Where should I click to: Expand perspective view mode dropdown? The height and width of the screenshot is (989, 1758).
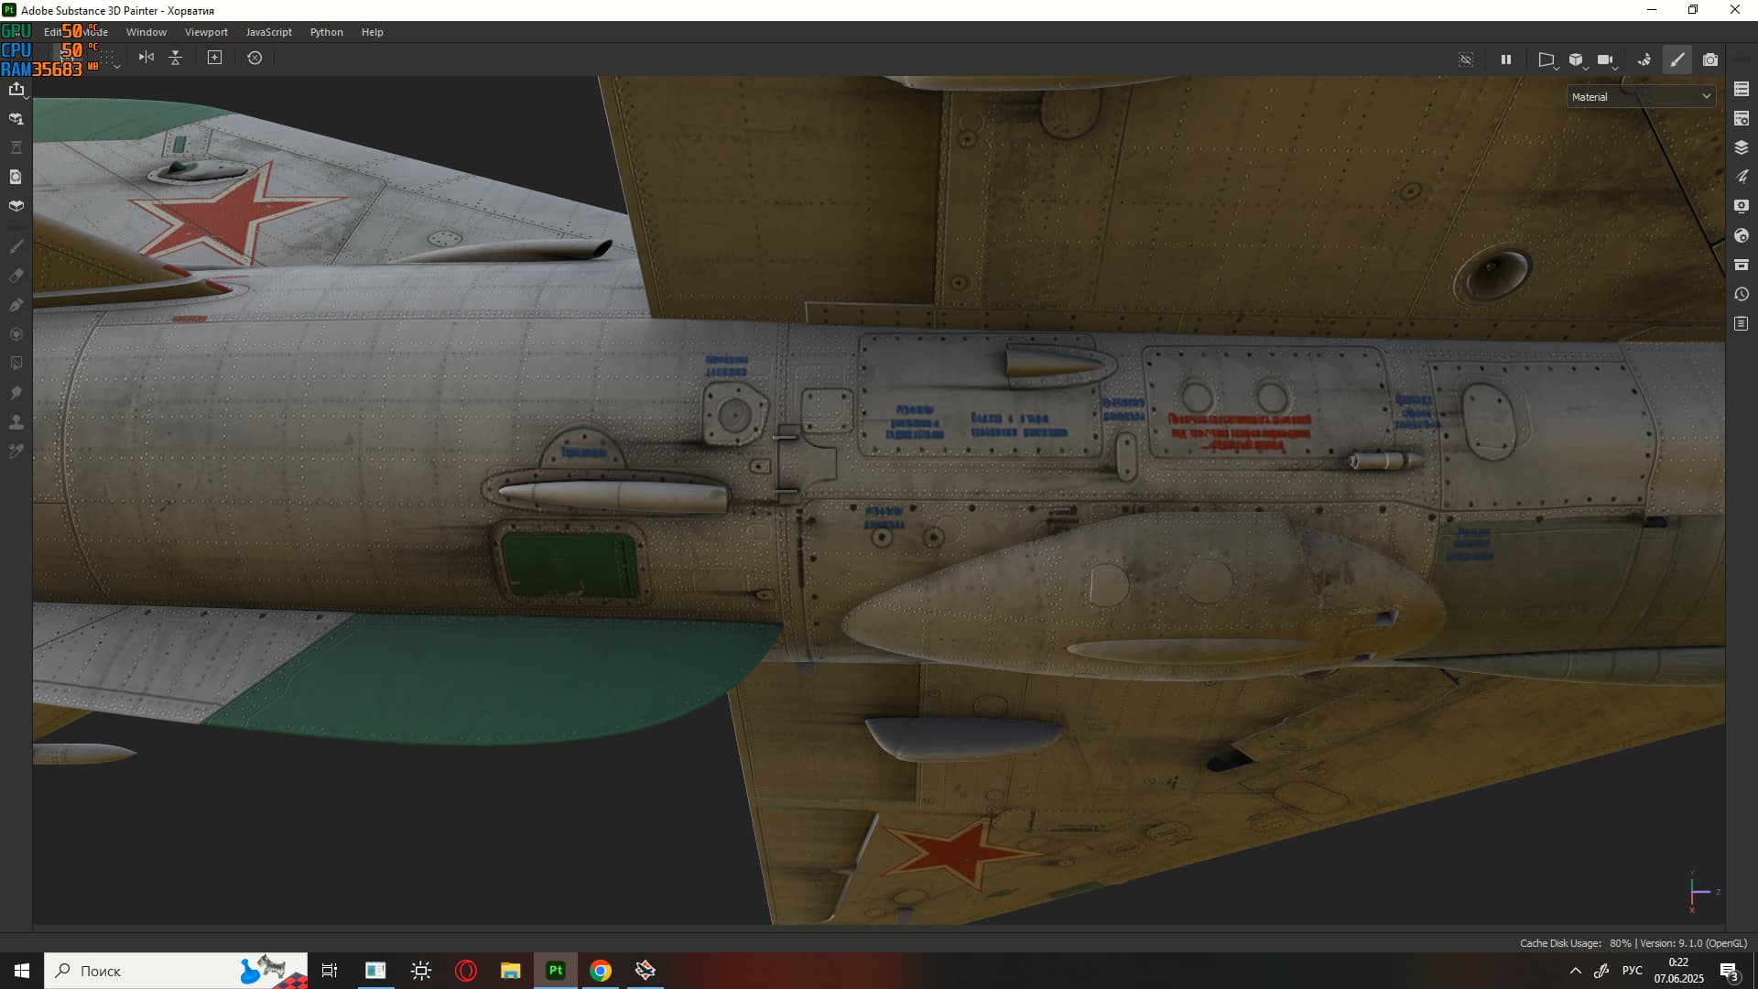pyautogui.click(x=1548, y=60)
